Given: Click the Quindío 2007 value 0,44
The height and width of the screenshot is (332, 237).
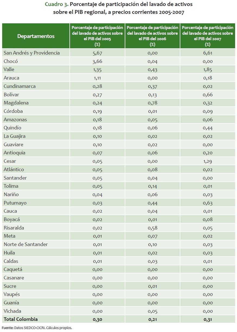Looking at the screenshot, I should (x=208, y=128).
